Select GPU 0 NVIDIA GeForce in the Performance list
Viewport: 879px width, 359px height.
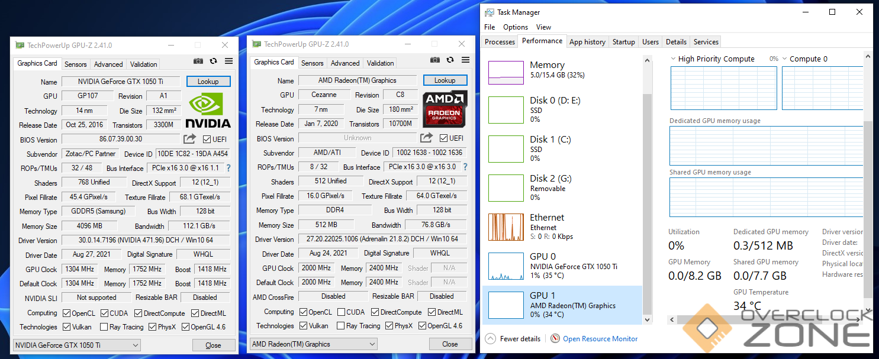coord(562,266)
